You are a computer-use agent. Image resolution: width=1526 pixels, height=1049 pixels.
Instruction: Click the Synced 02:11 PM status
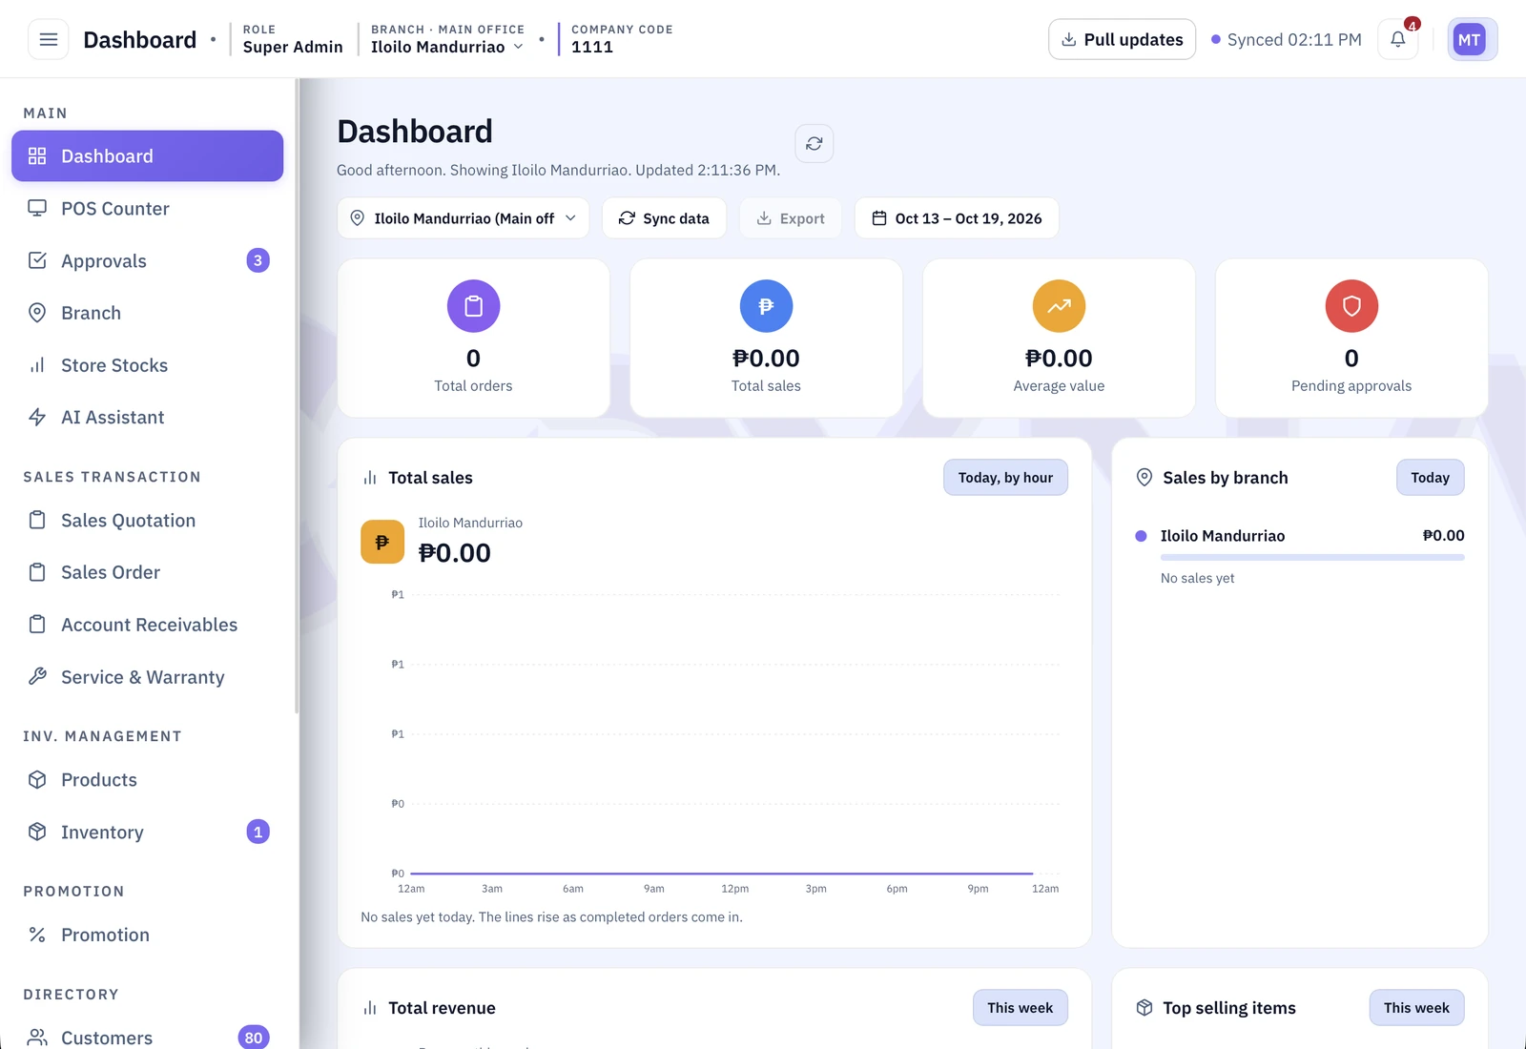coord(1286,39)
